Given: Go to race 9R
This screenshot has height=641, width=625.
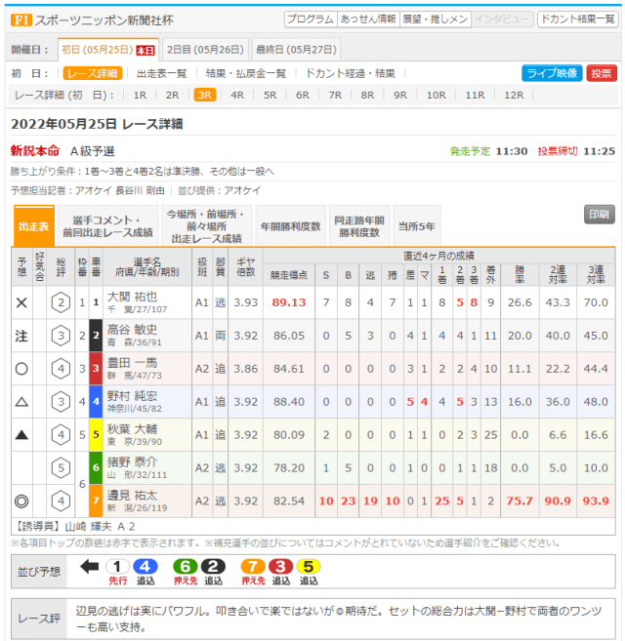Looking at the screenshot, I should (400, 96).
